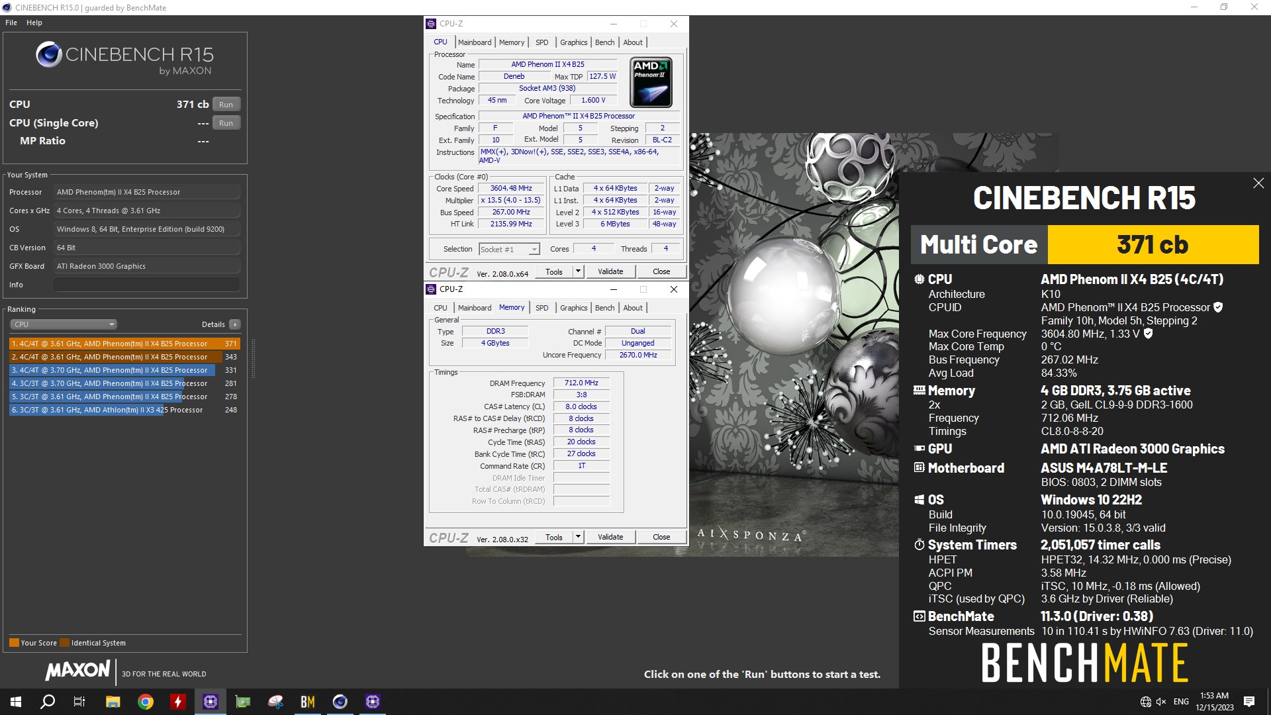This screenshot has width=1271, height=715.
Task: Click the Tools button in the top CPU-Z window
Action: (x=554, y=271)
